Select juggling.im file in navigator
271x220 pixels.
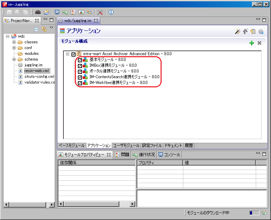pyautogui.click(x=34, y=65)
